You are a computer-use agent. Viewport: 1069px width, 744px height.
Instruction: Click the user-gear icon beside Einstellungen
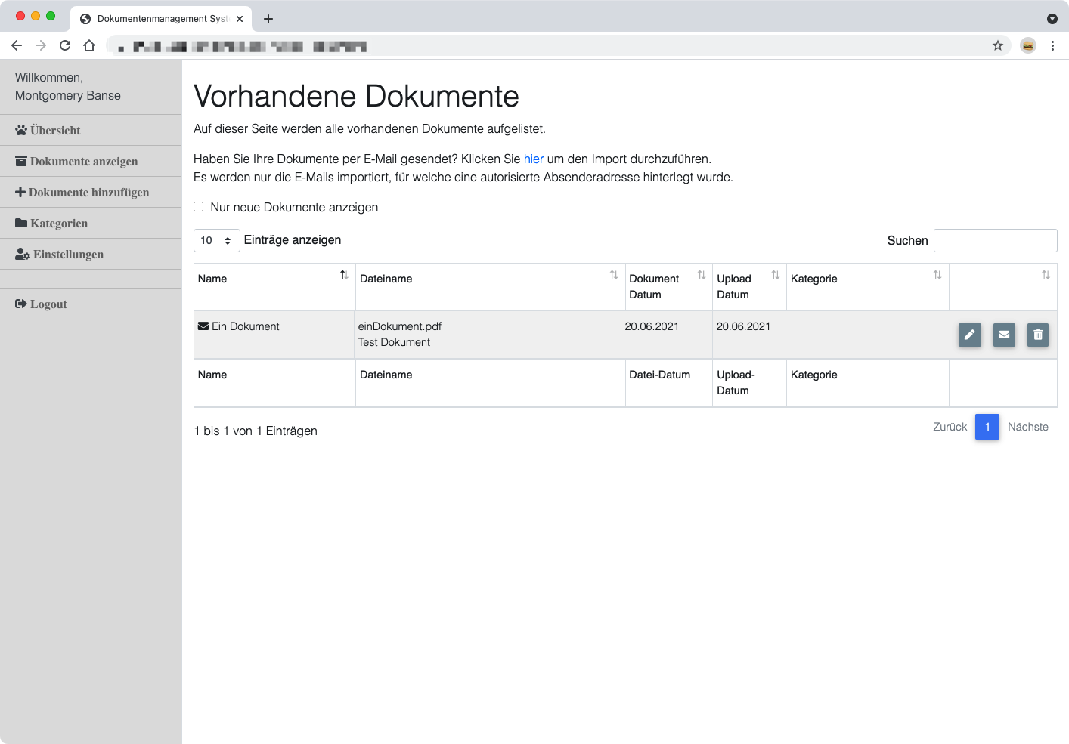(23, 255)
